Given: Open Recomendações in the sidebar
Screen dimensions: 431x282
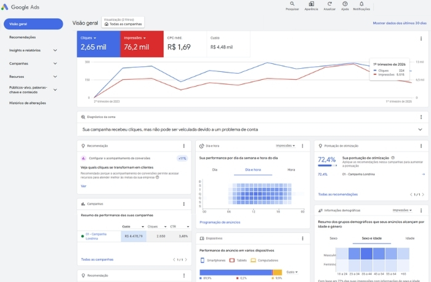Looking at the screenshot, I should point(23,37).
